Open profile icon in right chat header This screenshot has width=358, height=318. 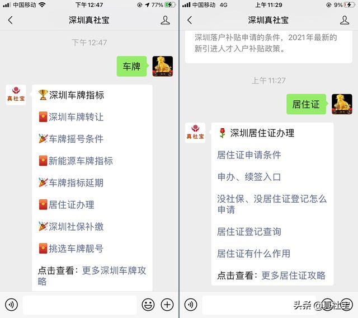tap(345, 20)
